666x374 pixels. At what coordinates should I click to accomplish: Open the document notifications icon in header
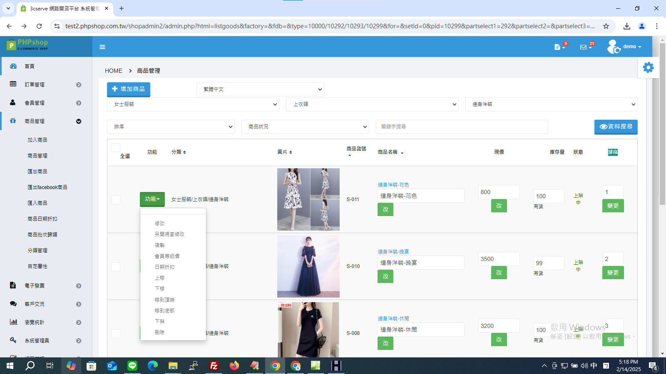tap(557, 47)
